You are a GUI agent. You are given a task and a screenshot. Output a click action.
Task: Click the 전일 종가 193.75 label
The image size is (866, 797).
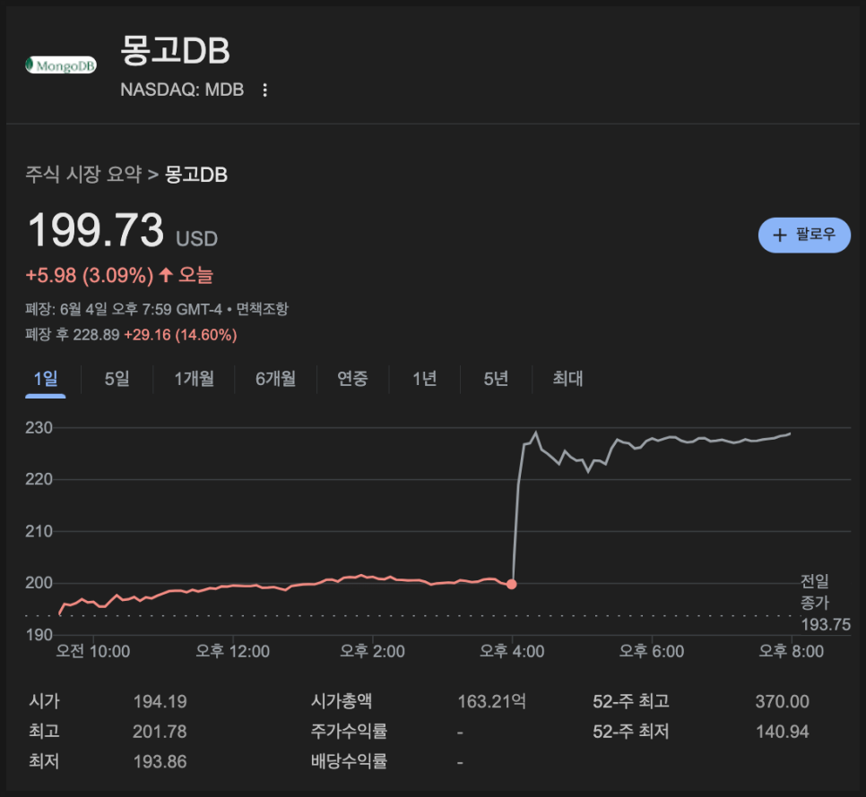(x=826, y=603)
